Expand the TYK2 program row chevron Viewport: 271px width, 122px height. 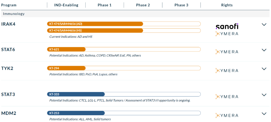(x=264, y=69)
